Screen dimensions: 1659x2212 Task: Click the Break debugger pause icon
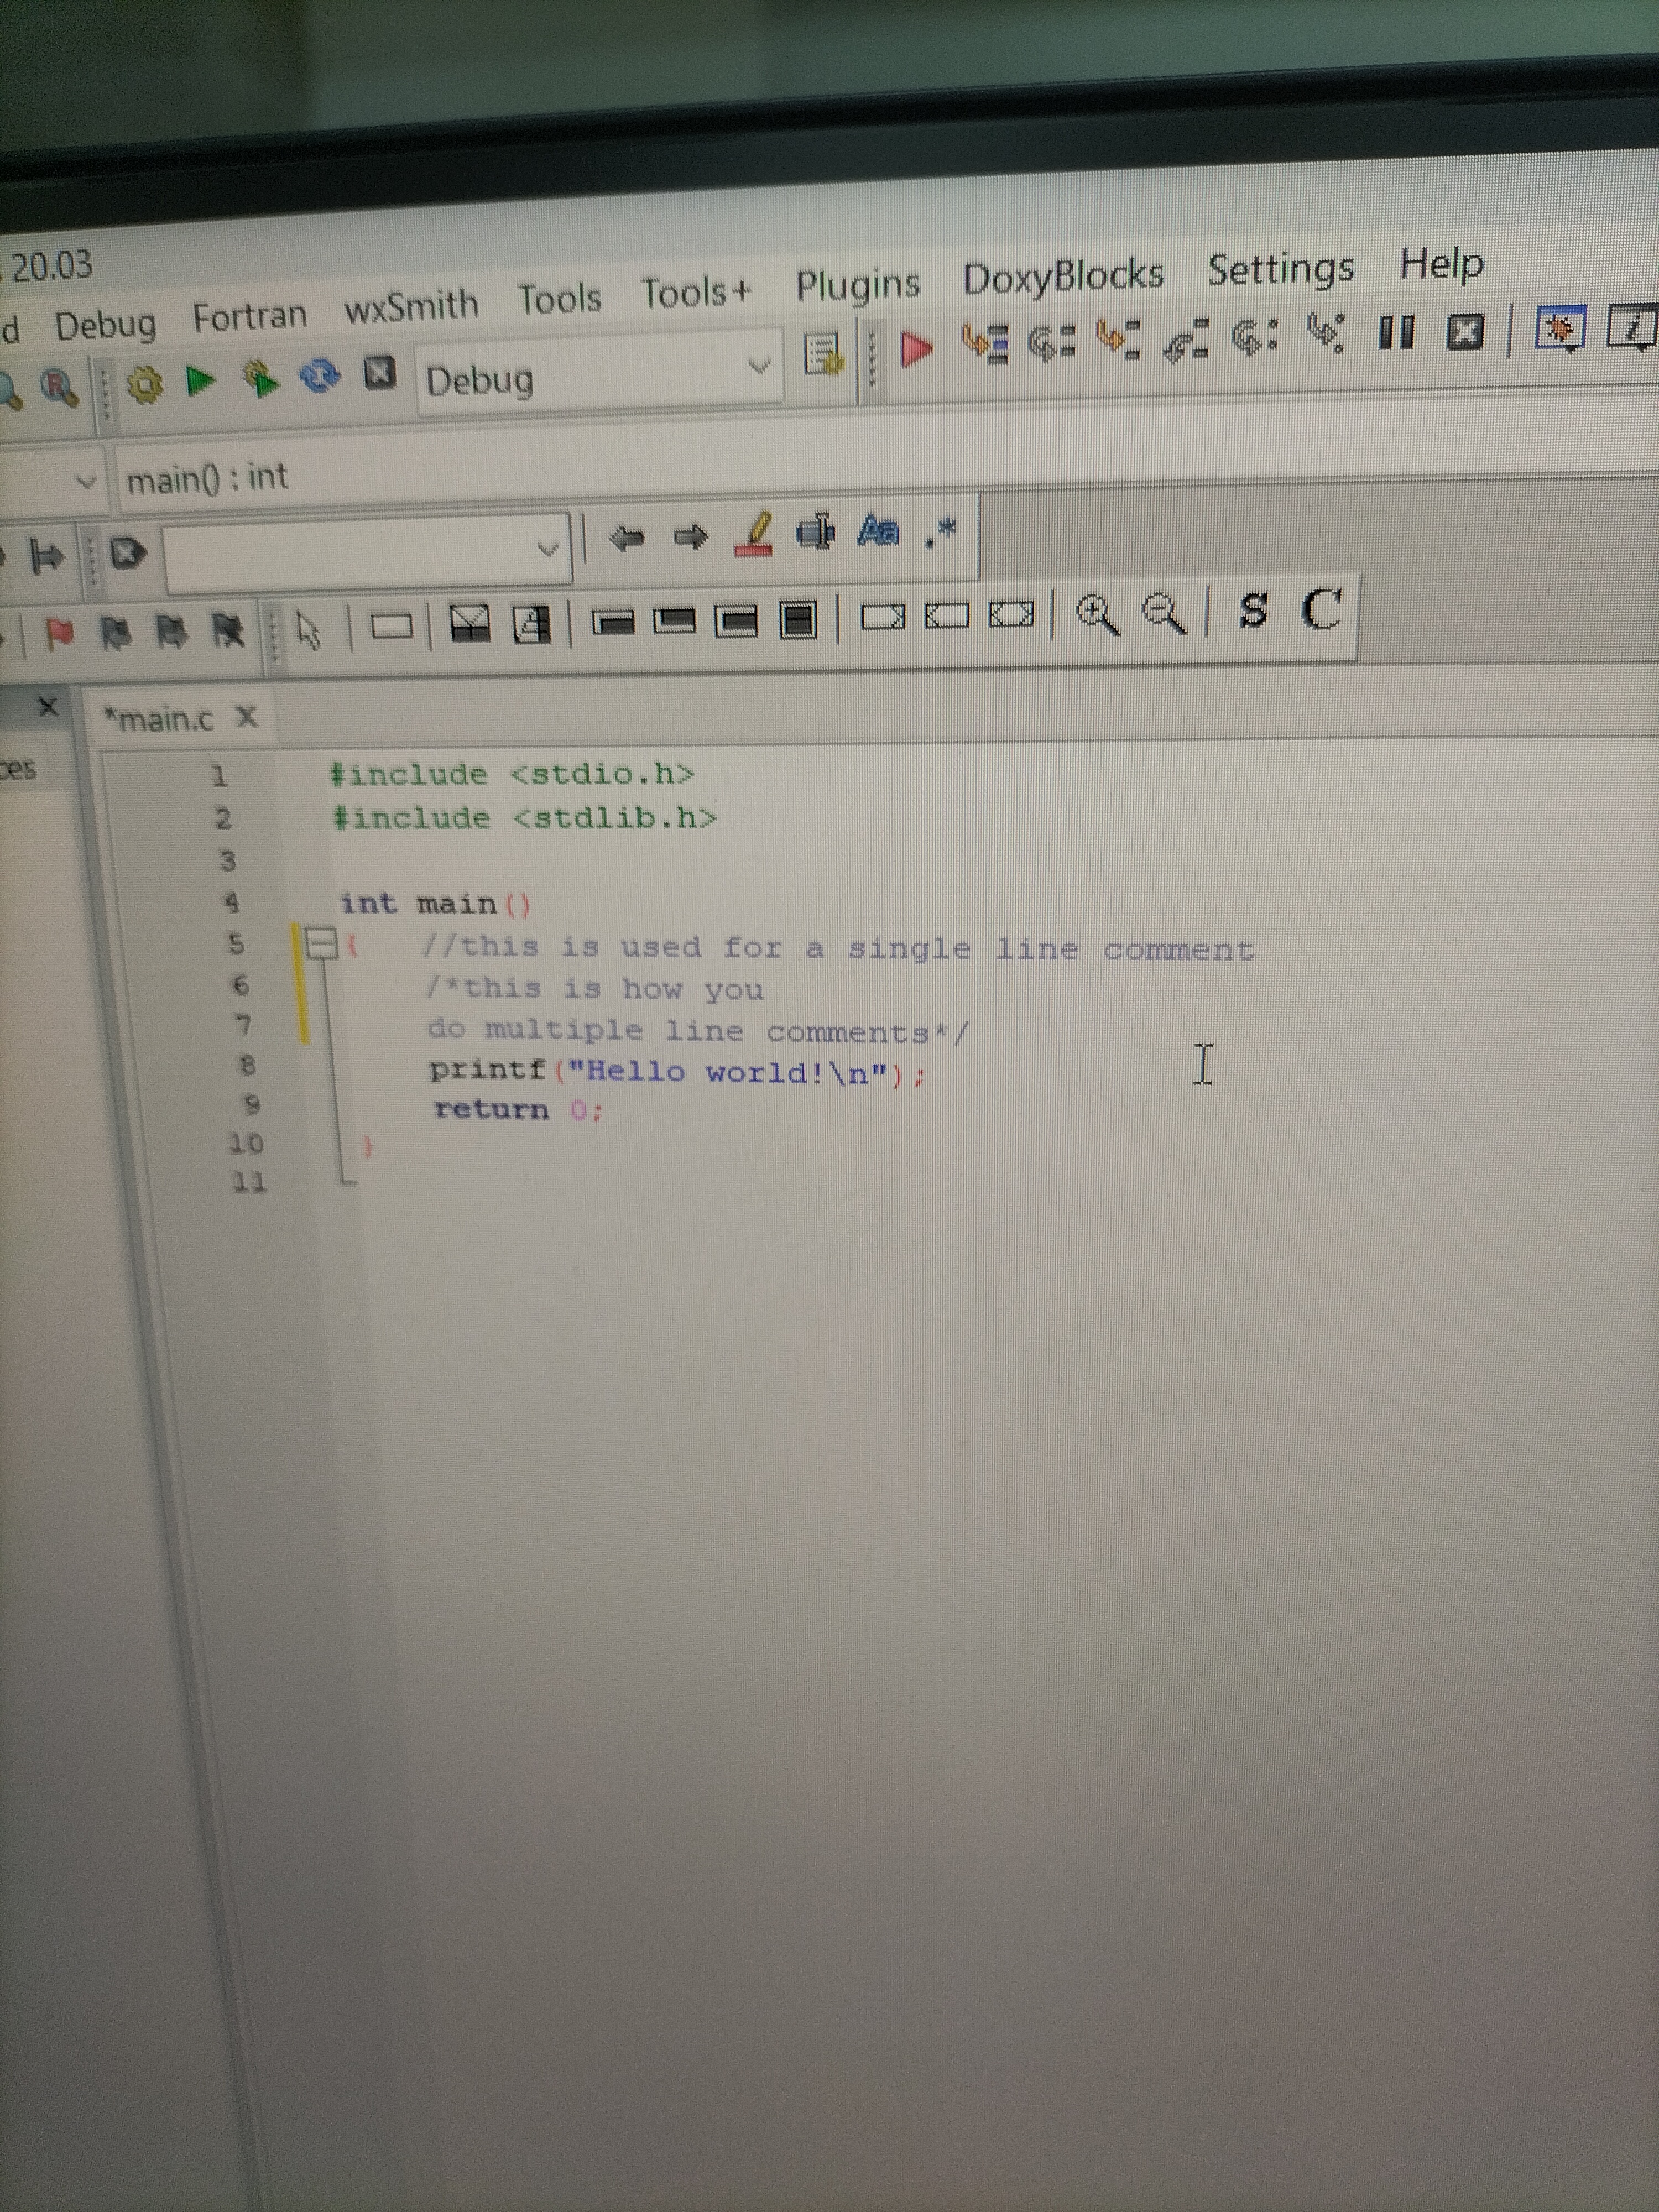pyautogui.click(x=1396, y=332)
